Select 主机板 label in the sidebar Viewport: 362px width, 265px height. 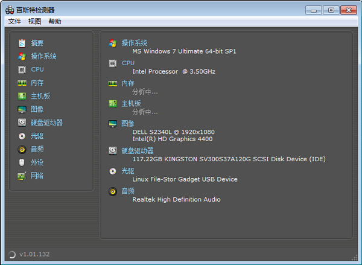40,96
